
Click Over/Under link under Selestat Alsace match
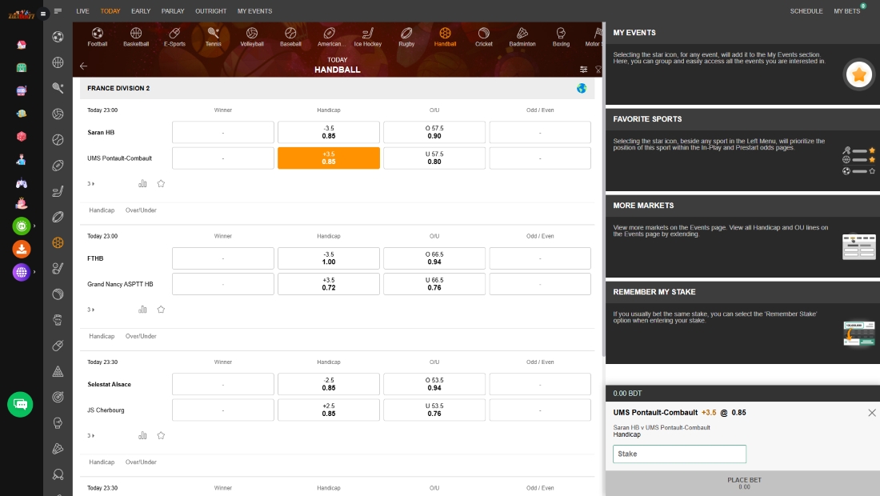(x=141, y=462)
